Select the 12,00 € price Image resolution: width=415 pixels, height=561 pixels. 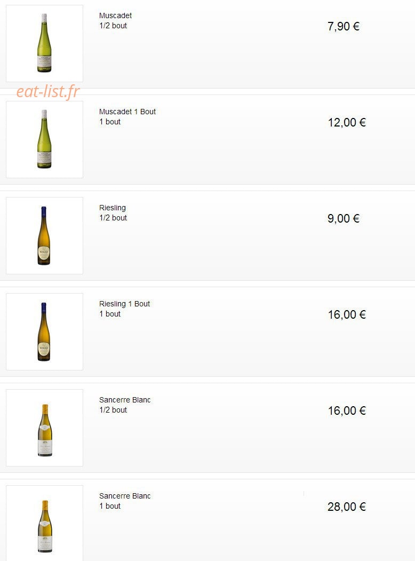[x=347, y=122]
